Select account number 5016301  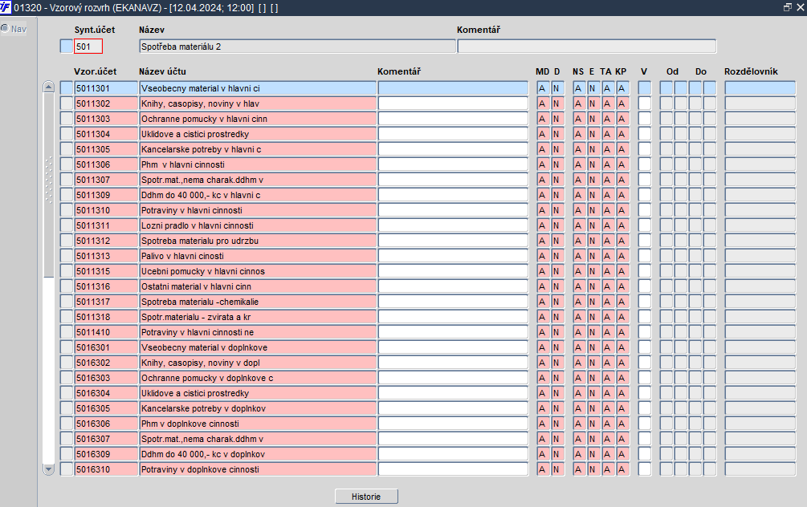106,347
